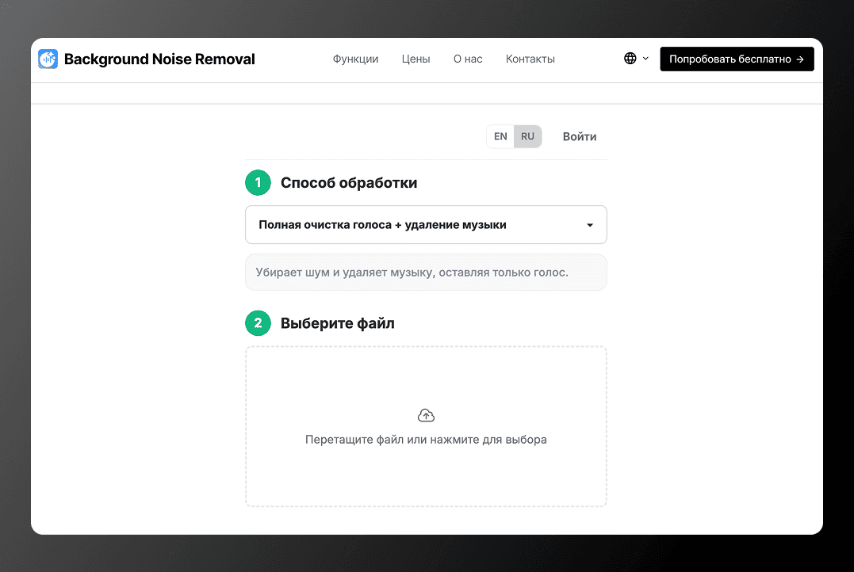854x572 pixels.
Task: Click the Background Noise Removal logo icon
Action: [x=48, y=59]
